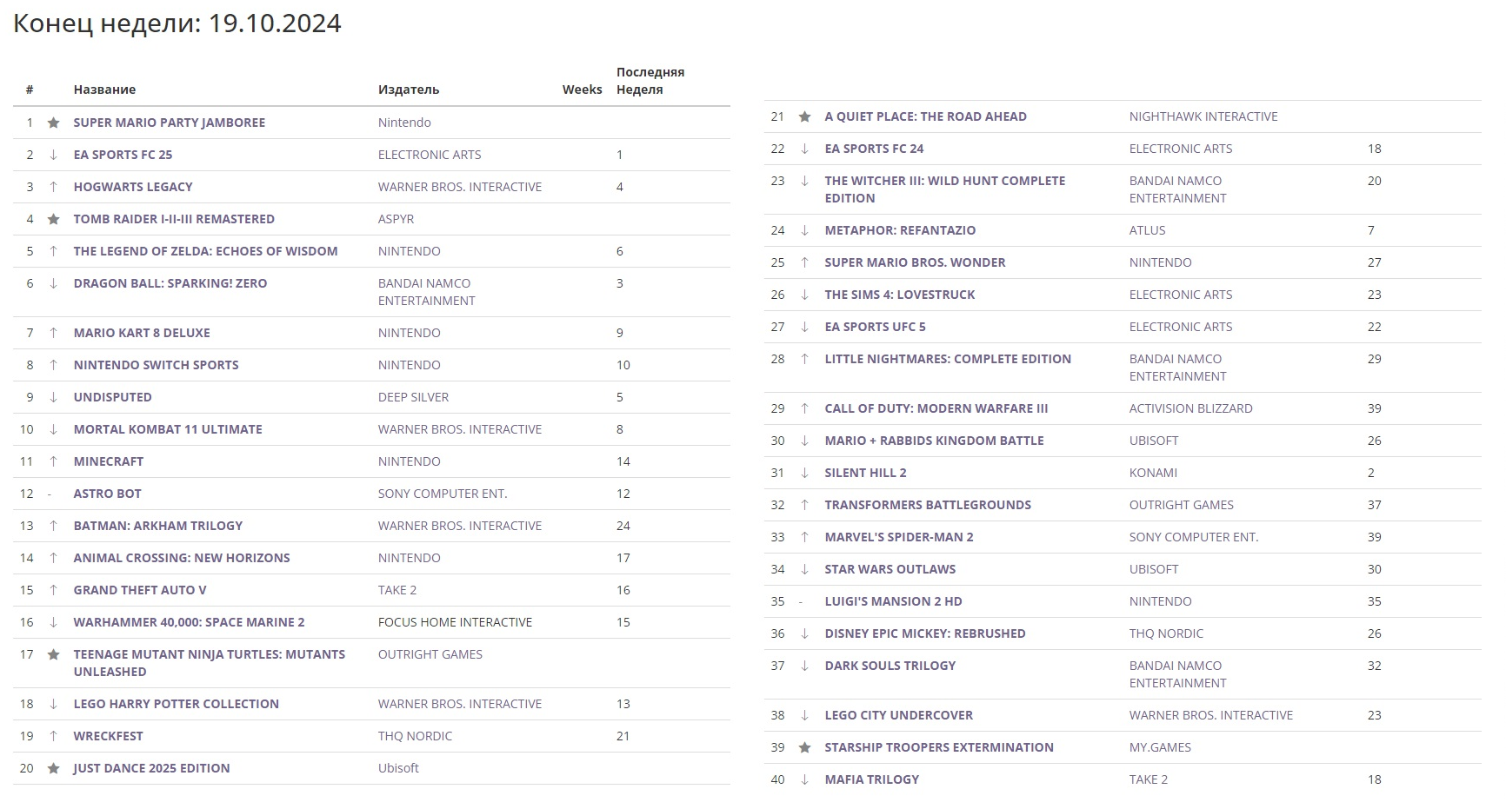This screenshot has width=1506, height=809.
Task: Open Warhammer 40,000: Space Marine 2 page
Action: [x=189, y=622]
